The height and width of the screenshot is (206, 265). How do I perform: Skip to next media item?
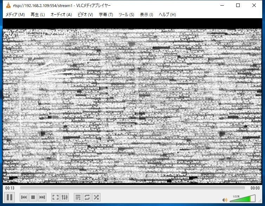click(42, 197)
